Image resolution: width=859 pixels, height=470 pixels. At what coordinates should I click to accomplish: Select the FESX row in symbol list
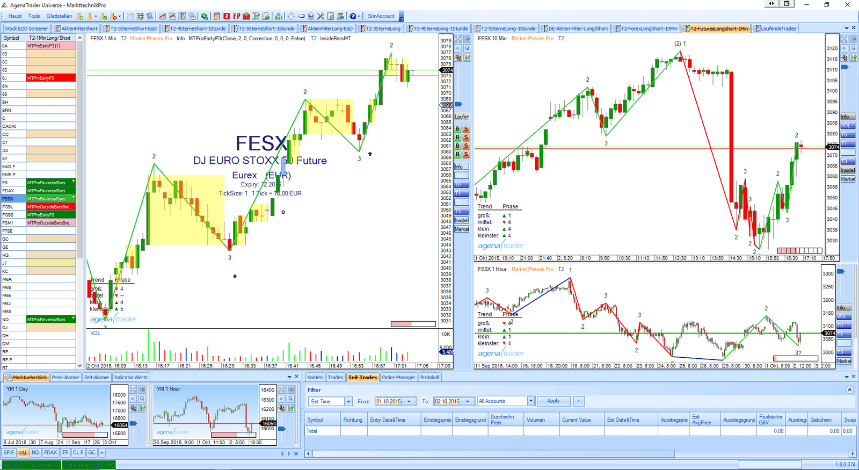39,199
